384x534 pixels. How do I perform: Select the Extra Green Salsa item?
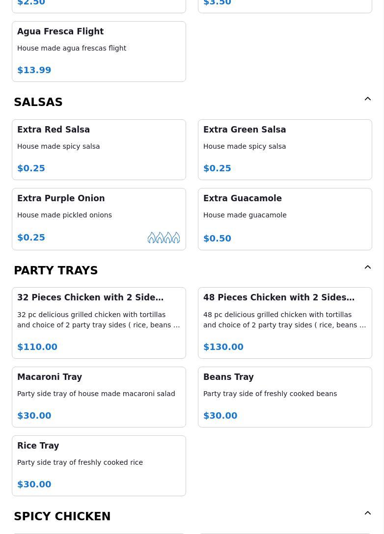285,149
